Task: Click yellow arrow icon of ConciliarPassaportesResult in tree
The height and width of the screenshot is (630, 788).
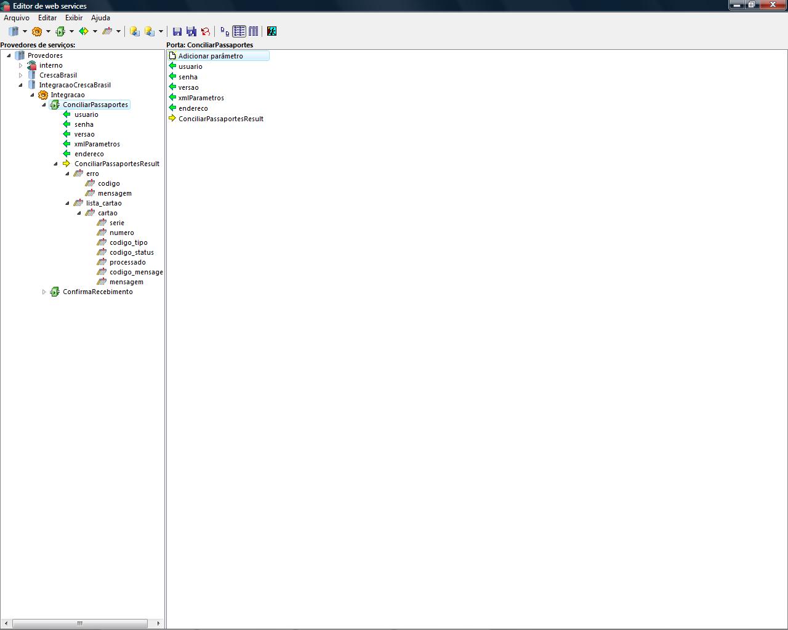Action: click(x=66, y=164)
